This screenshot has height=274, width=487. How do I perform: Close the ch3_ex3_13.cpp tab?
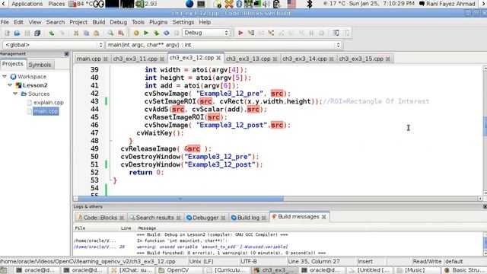[275, 59]
